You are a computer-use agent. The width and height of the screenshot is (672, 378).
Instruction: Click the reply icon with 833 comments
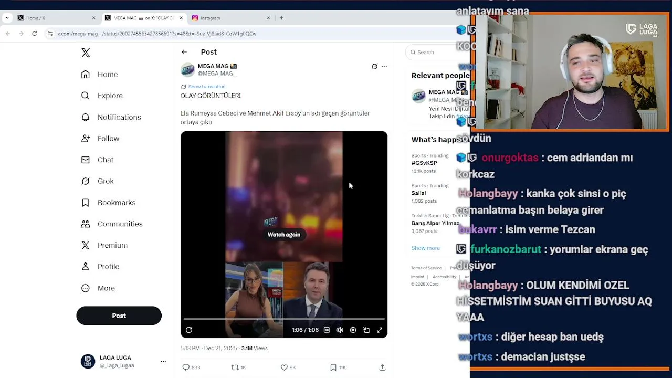click(x=191, y=367)
